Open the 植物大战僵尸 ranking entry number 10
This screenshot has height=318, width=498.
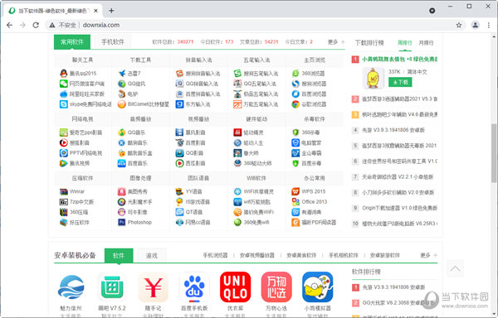[399, 224]
